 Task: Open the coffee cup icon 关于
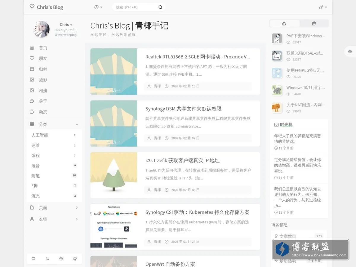(32, 101)
